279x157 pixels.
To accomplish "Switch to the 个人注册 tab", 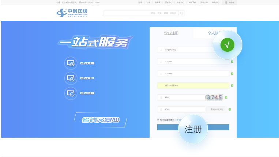I will 214,33.
